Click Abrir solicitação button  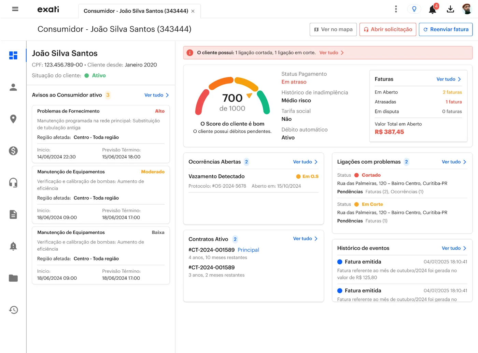pyautogui.click(x=388, y=29)
